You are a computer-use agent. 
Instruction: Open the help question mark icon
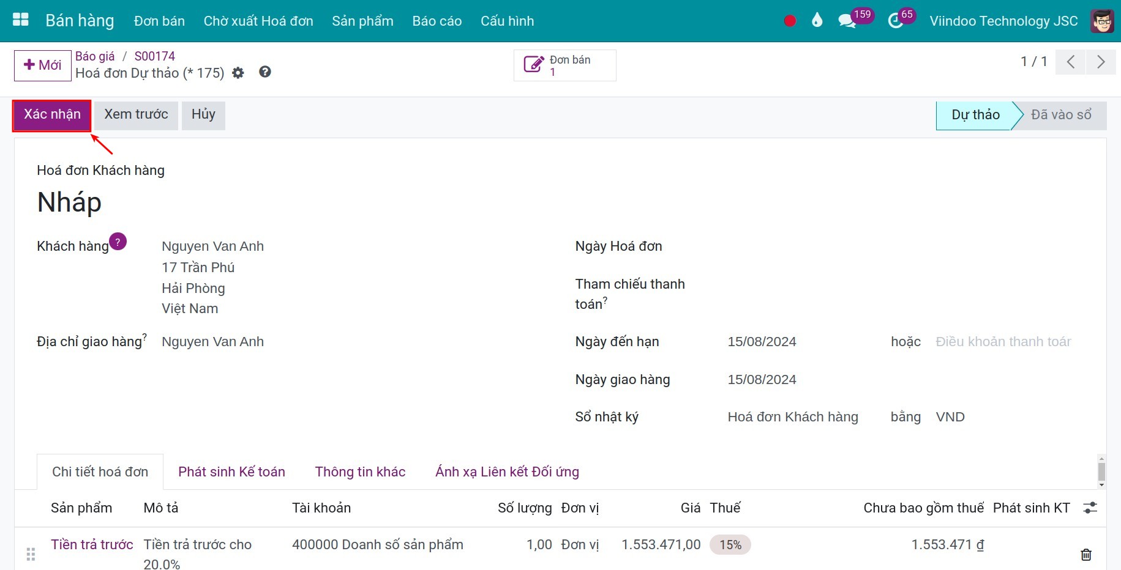264,72
